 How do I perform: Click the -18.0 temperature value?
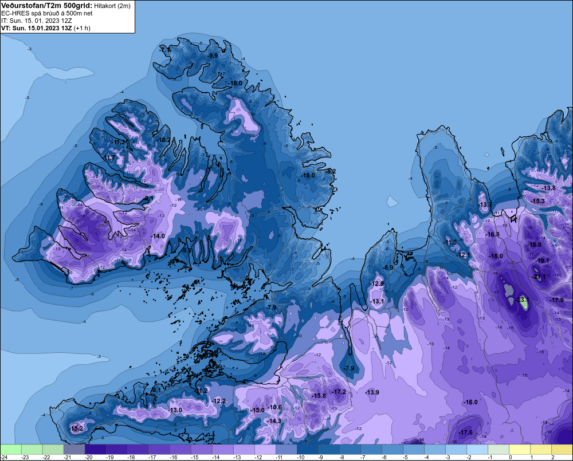[496, 256]
